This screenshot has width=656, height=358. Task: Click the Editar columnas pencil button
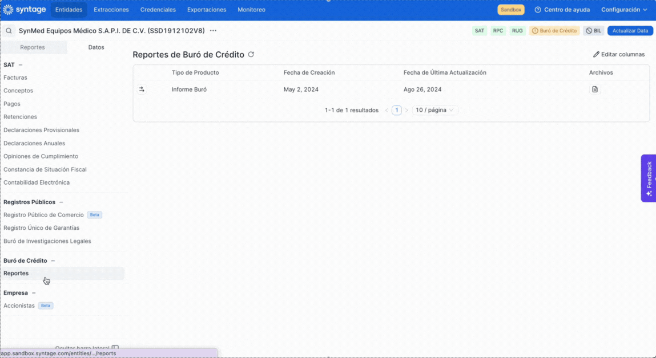point(619,54)
